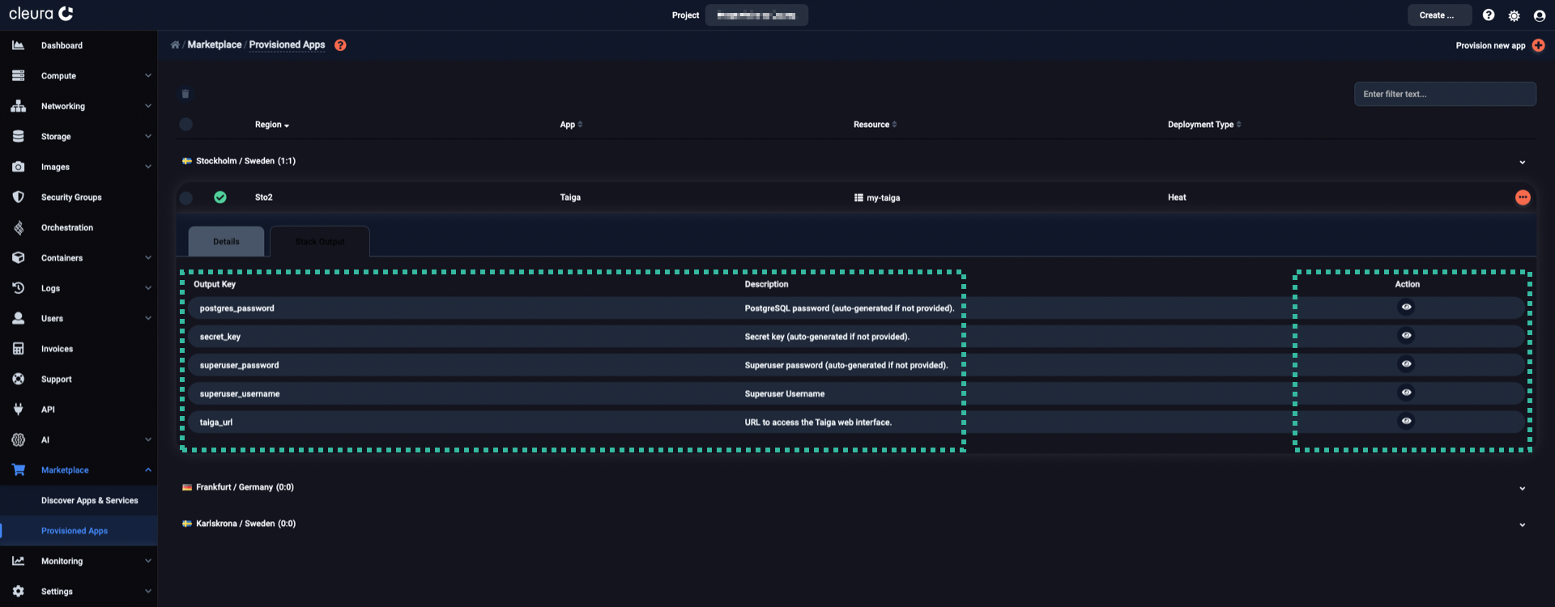Click the Users person icon
1555x607 pixels.
point(18,318)
